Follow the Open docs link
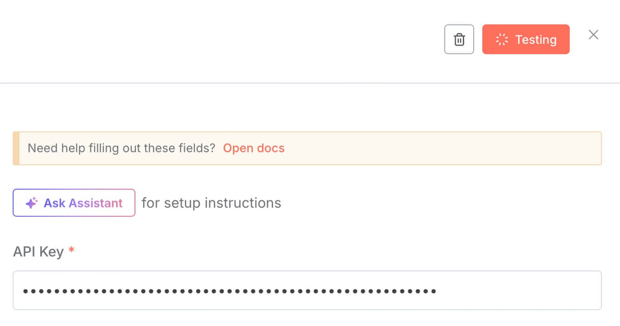 point(254,148)
